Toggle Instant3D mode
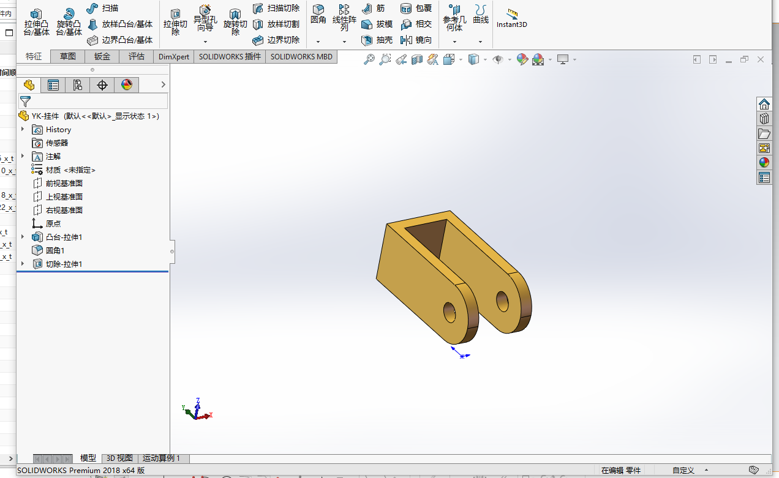This screenshot has height=478, width=779. click(x=511, y=18)
